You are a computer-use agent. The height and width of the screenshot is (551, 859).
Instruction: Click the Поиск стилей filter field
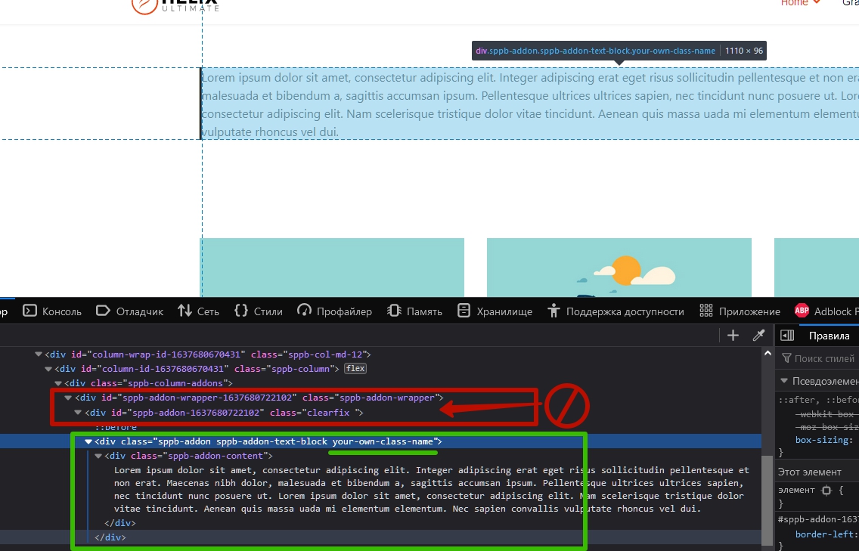[x=820, y=358]
